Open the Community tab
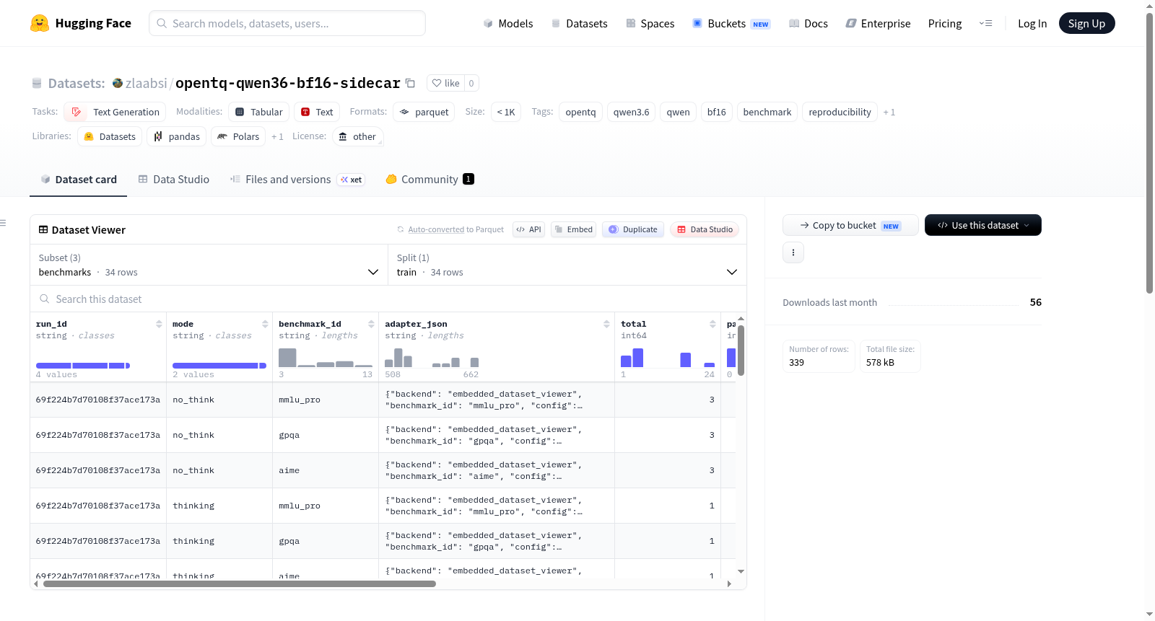Screen dimensions: 1155x621 click(x=430, y=180)
